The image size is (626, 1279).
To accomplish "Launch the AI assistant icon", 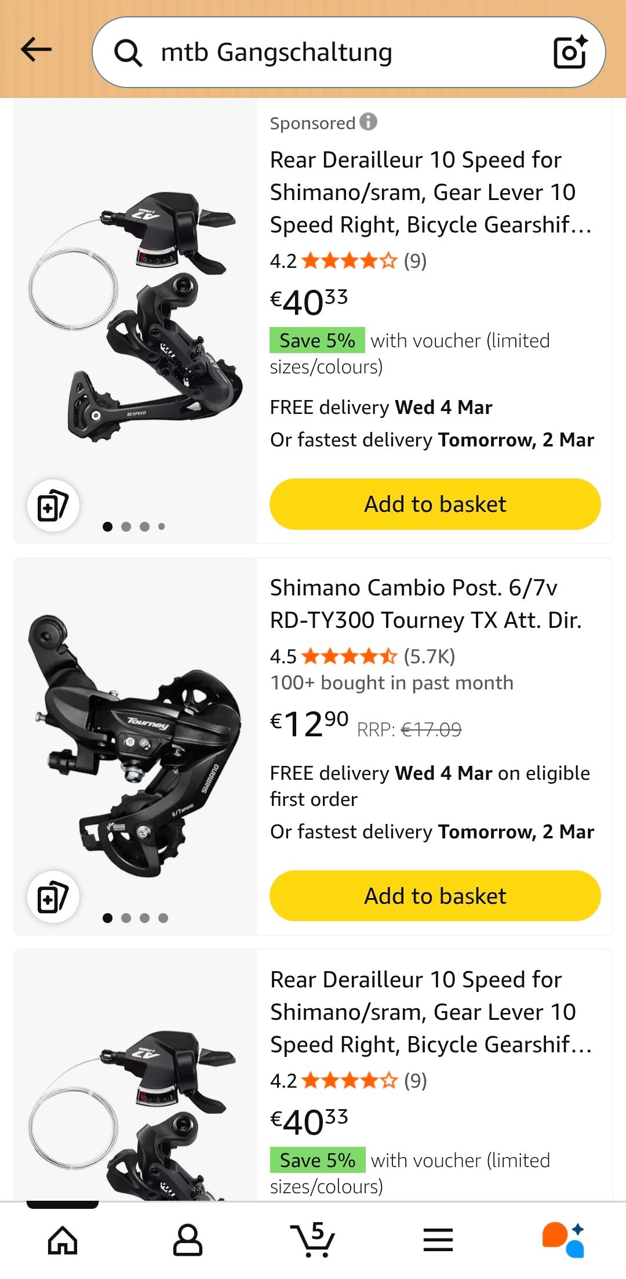I will (563, 1240).
